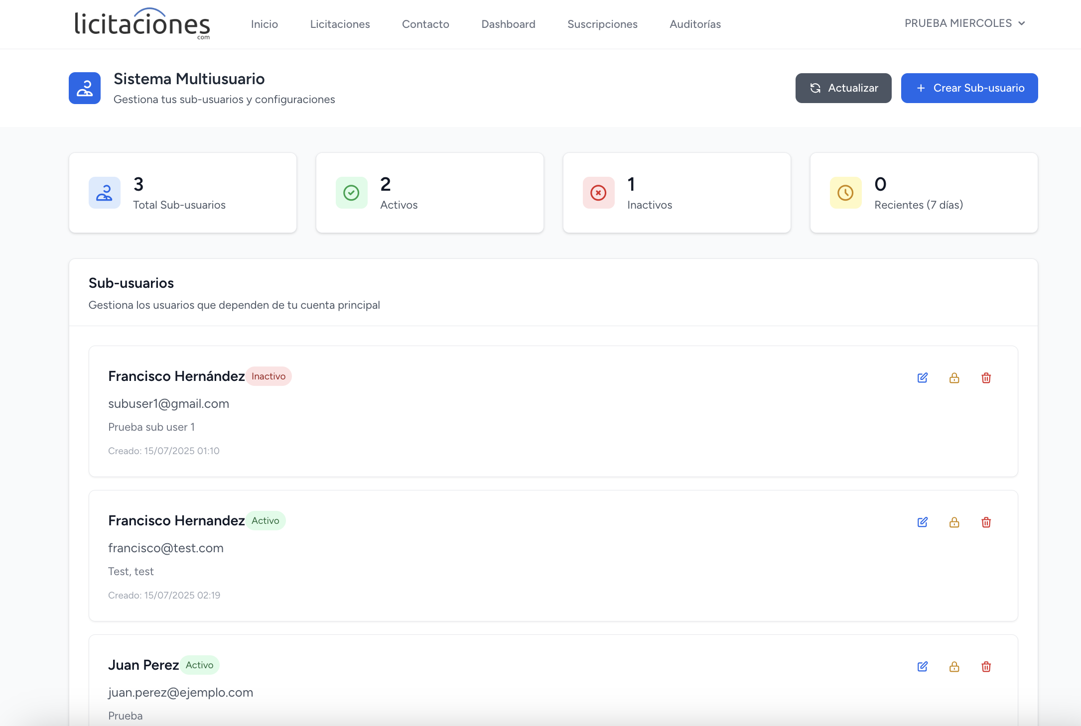Expand the PRUEBA MIERCOLES account dropdown
The width and height of the screenshot is (1081, 726).
965,23
